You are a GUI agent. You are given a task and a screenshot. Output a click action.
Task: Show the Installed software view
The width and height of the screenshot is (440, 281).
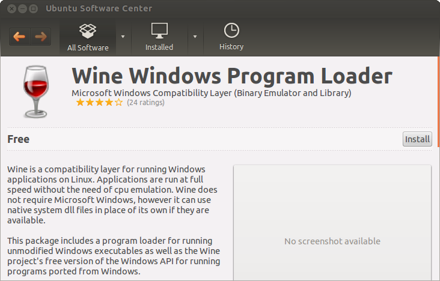click(x=159, y=37)
